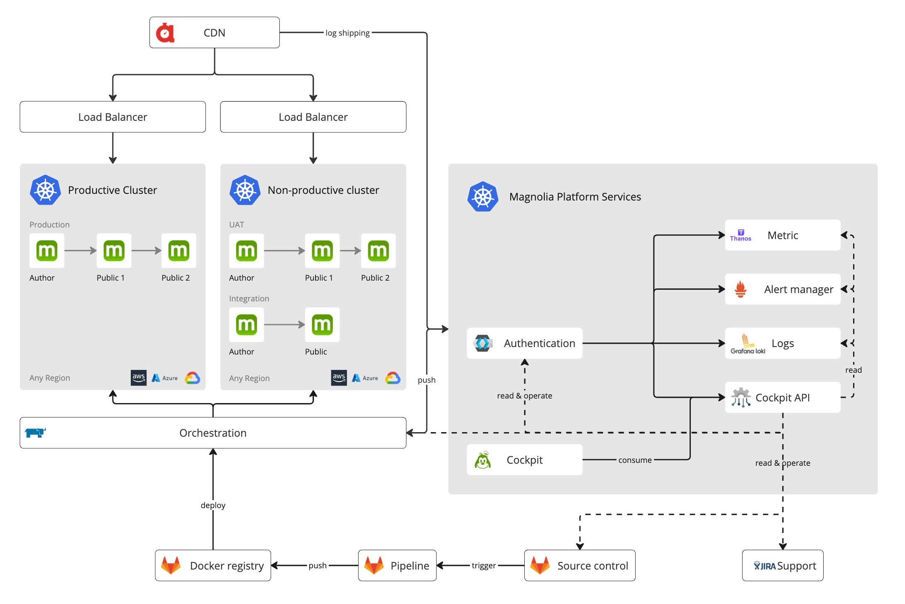Viewport: 905px width, 604px height.
Task: Click the 'Production' environment label
Action: (x=49, y=225)
